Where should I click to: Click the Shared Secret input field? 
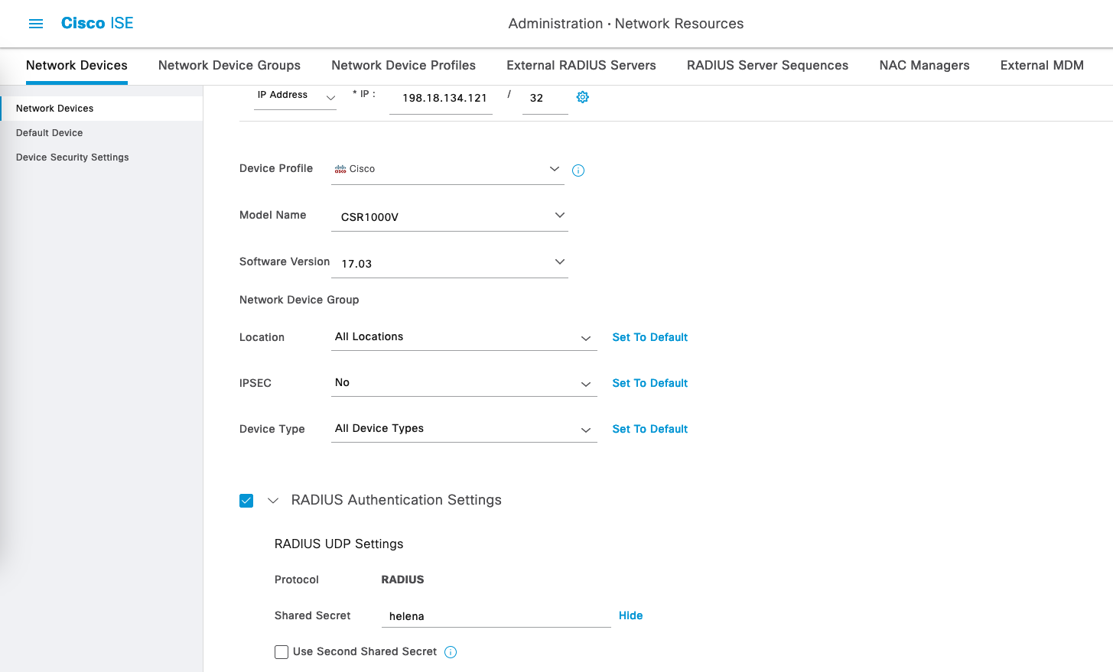(495, 616)
